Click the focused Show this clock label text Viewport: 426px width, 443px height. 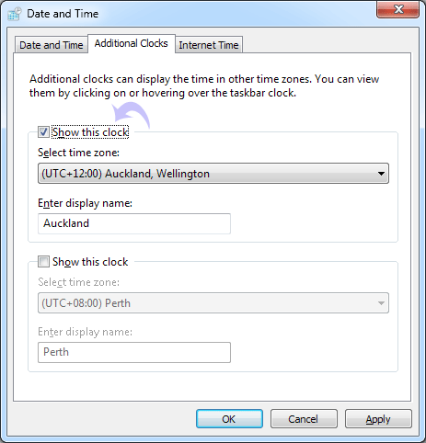coord(90,132)
